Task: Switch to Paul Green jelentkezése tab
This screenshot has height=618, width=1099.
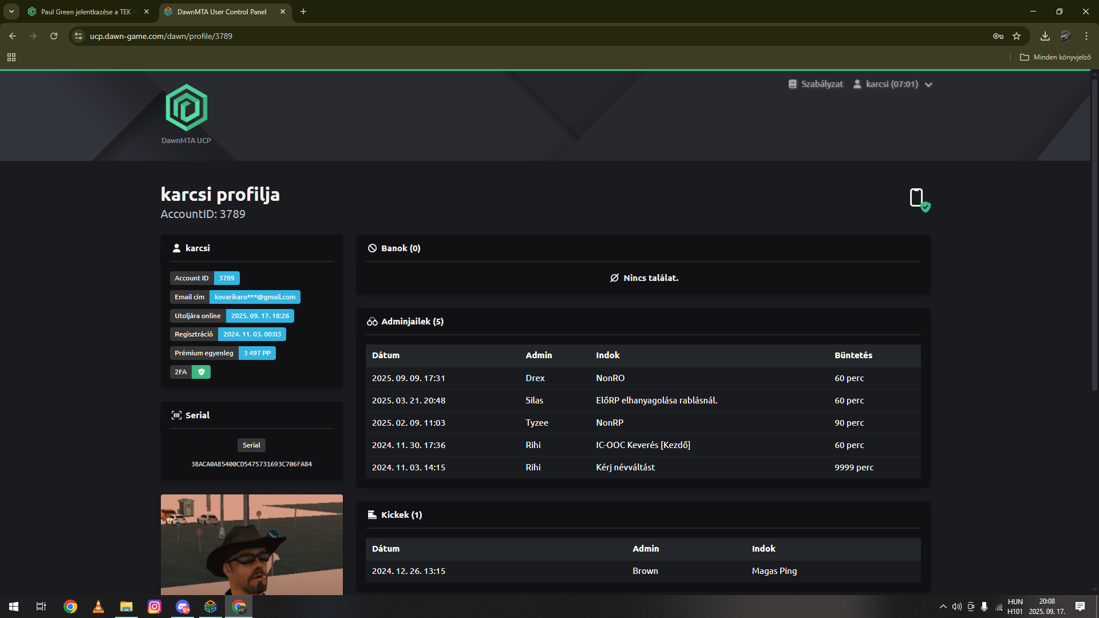Action: click(86, 11)
